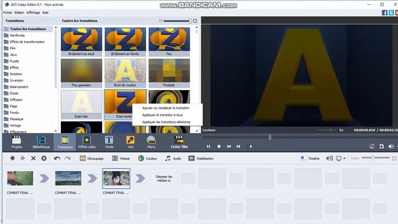The height and width of the screenshot is (224, 398).
Task: Open Découpage trim tool
Action: click(x=91, y=158)
